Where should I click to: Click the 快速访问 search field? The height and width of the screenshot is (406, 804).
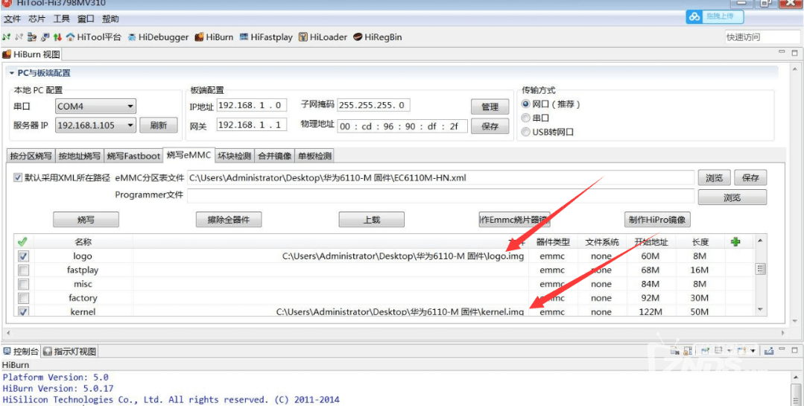coord(762,37)
